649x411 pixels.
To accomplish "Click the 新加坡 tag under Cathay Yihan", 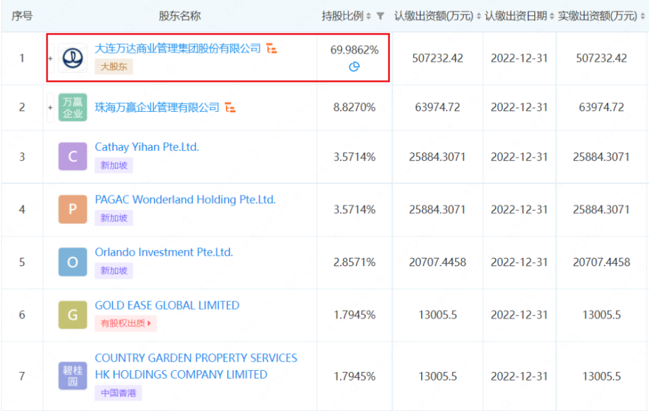I will 114,165.
